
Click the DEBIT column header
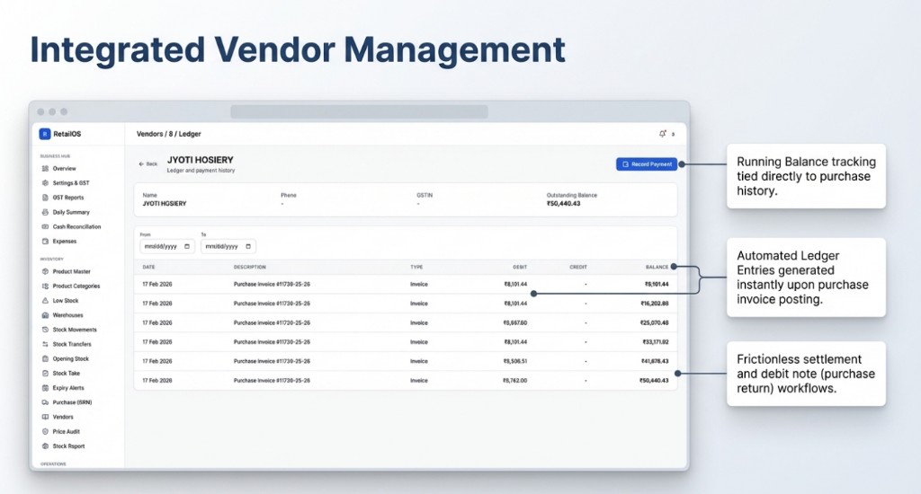coord(520,267)
